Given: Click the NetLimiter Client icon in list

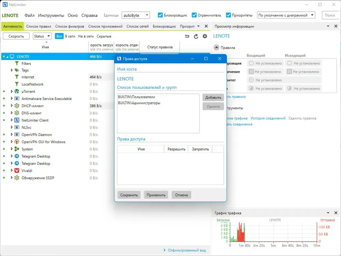Looking at the screenshot, I should pyautogui.click(x=17, y=120).
